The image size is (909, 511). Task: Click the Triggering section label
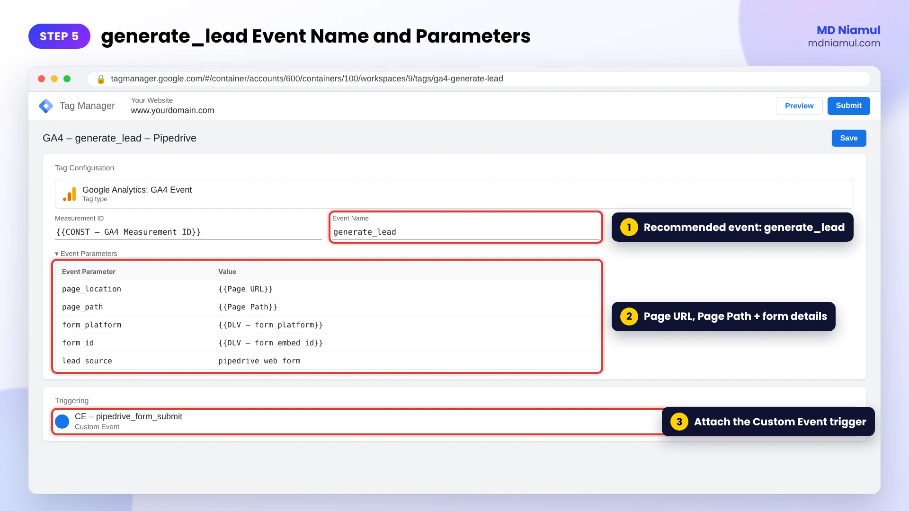pyautogui.click(x=71, y=401)
